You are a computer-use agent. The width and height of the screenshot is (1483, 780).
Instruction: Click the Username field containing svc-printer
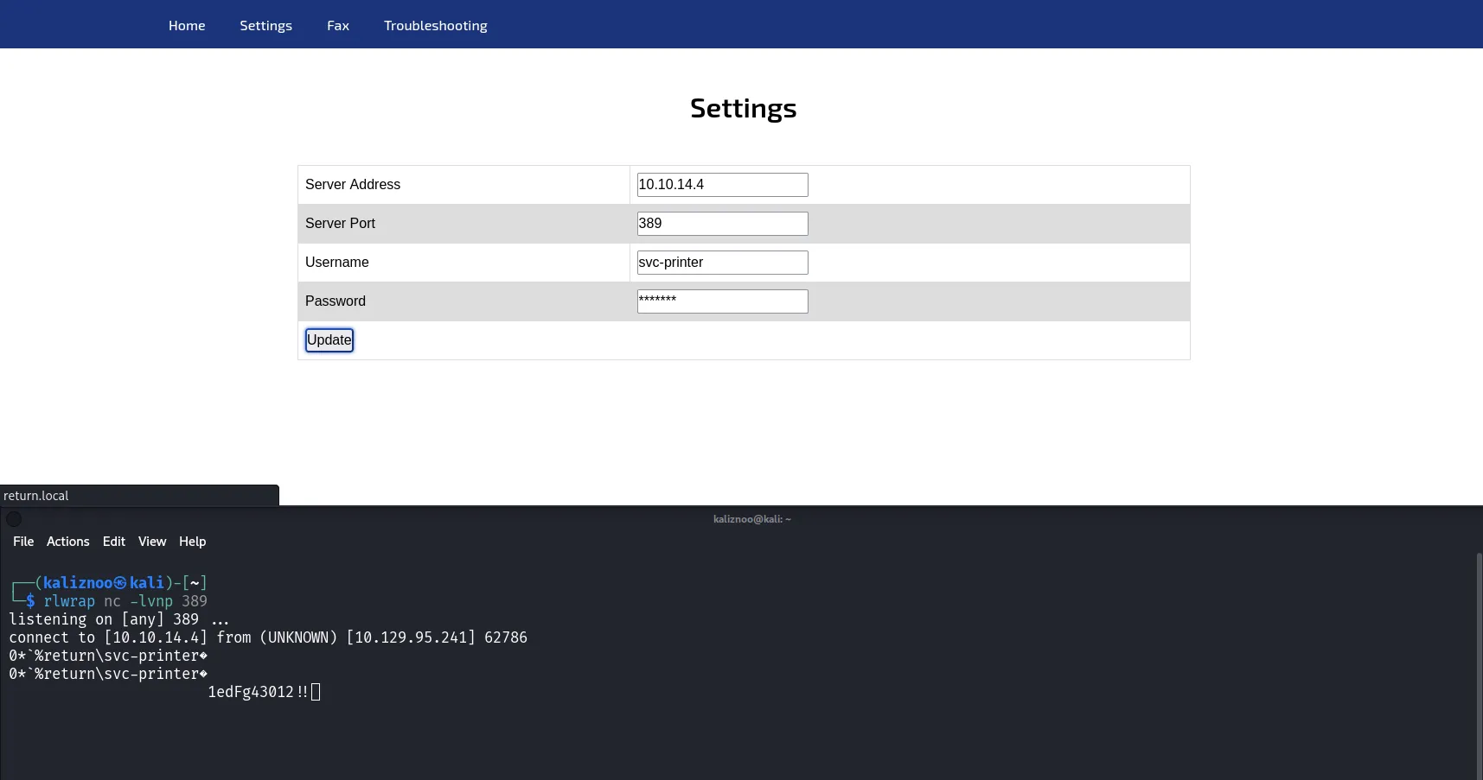pos(722,263)
